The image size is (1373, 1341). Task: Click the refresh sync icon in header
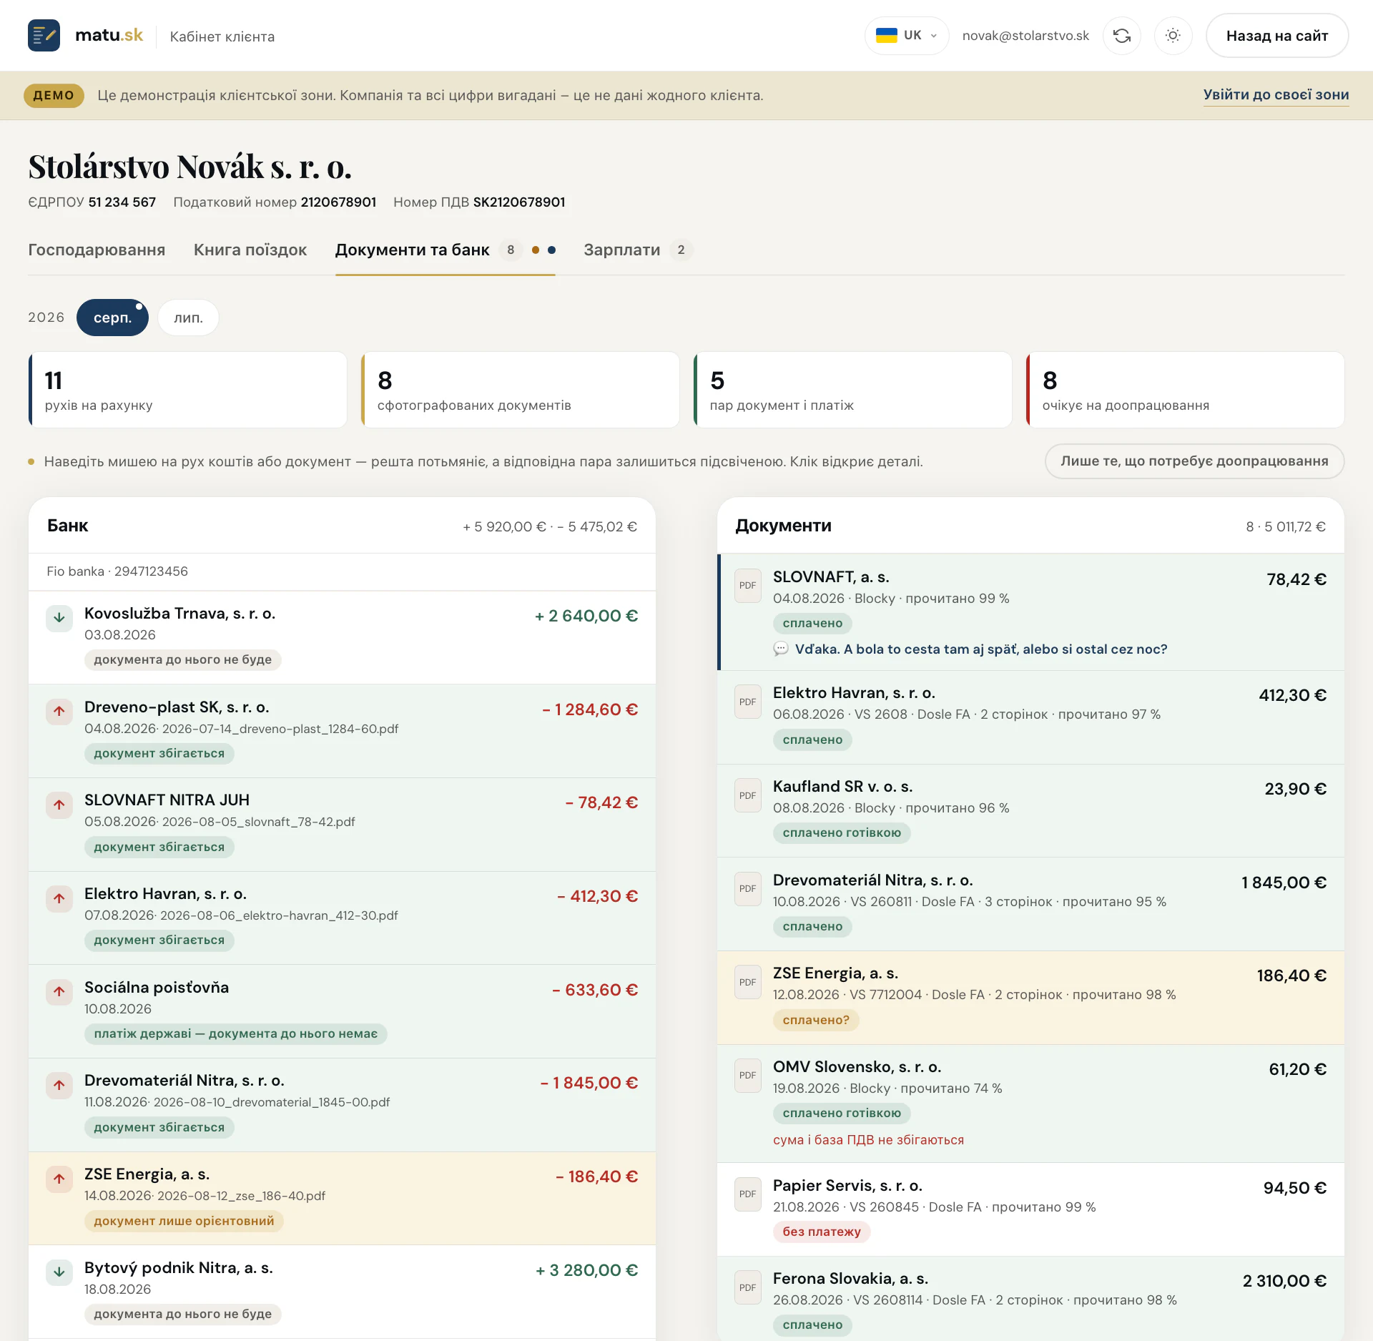click(x=1122, y=35)
